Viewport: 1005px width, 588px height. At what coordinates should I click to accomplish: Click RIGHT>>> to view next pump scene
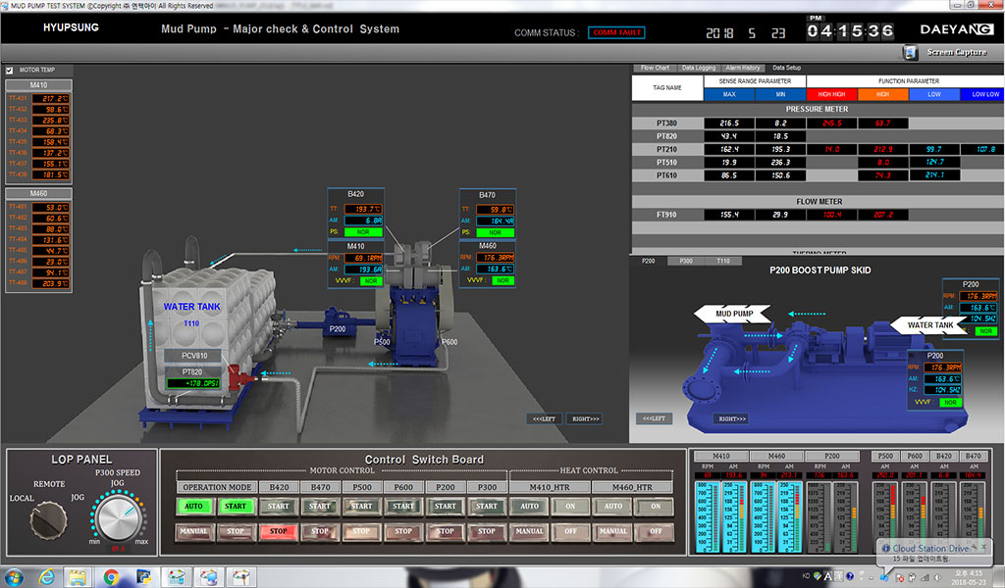coord(583,417)
